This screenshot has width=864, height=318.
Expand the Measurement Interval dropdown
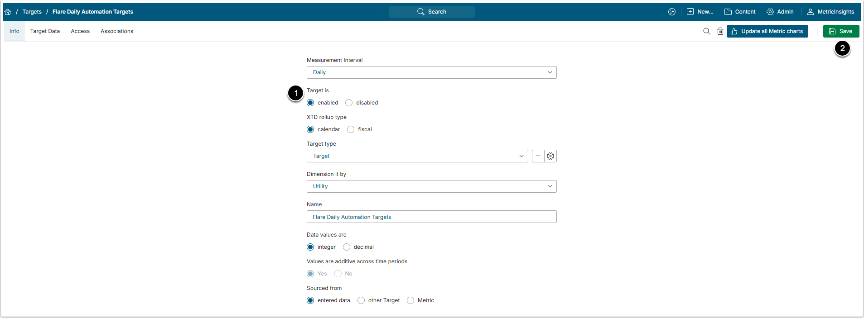tap(431, 72)
